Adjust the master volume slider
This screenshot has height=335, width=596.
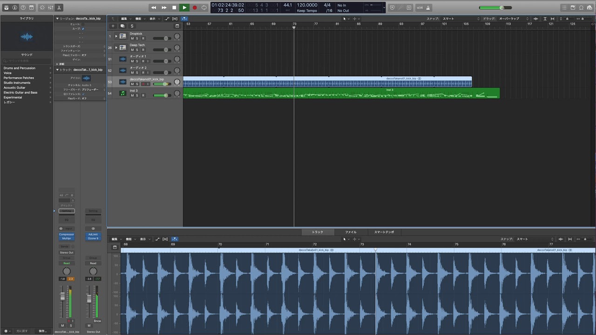(x=495, y=7)
